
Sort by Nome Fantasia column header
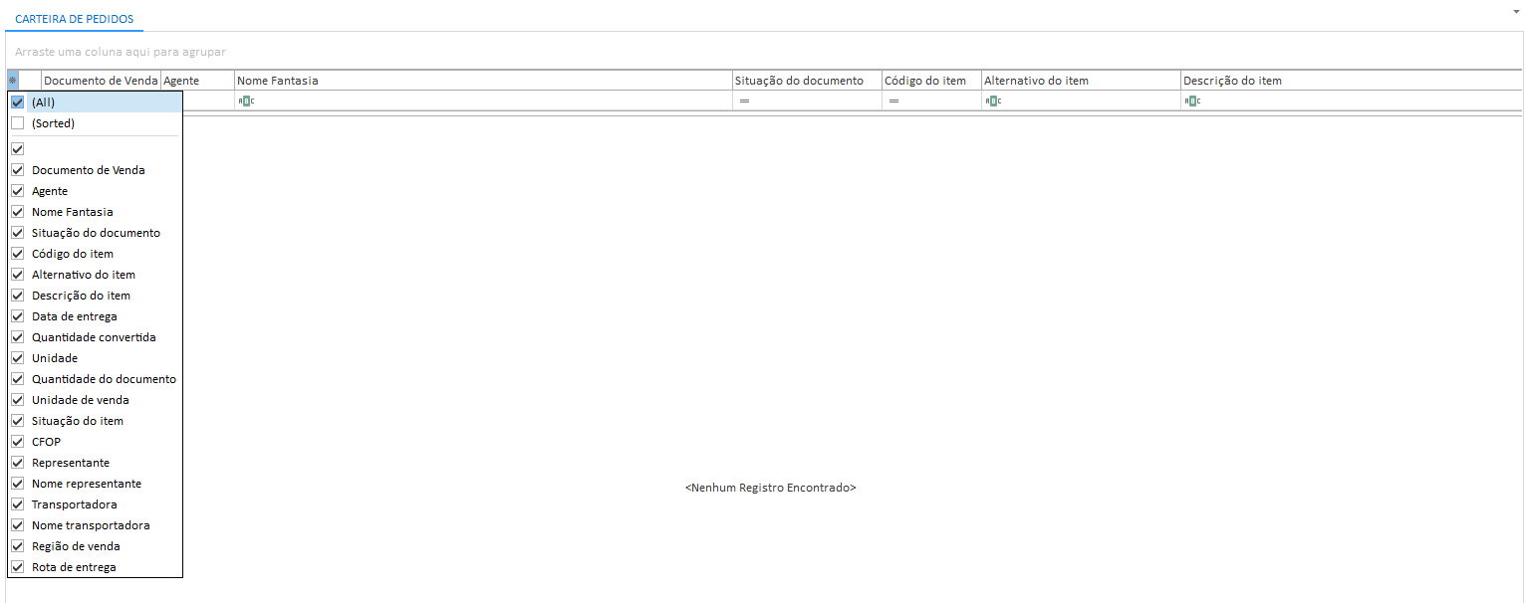pos(483,81)
